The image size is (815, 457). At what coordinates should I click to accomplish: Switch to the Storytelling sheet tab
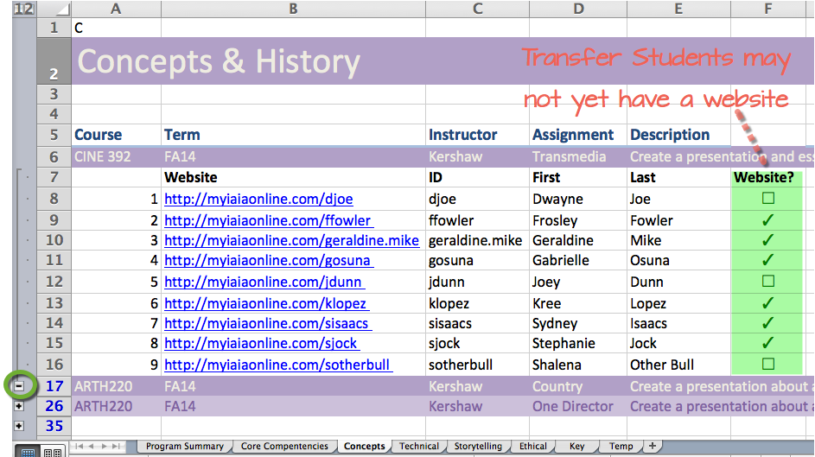478,447
